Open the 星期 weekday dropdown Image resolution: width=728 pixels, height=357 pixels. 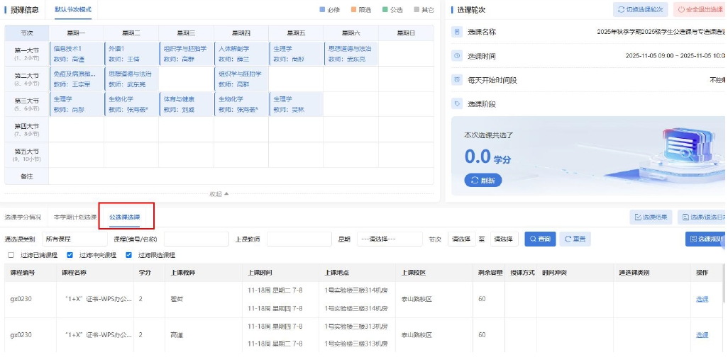click(x=390, y=239)
